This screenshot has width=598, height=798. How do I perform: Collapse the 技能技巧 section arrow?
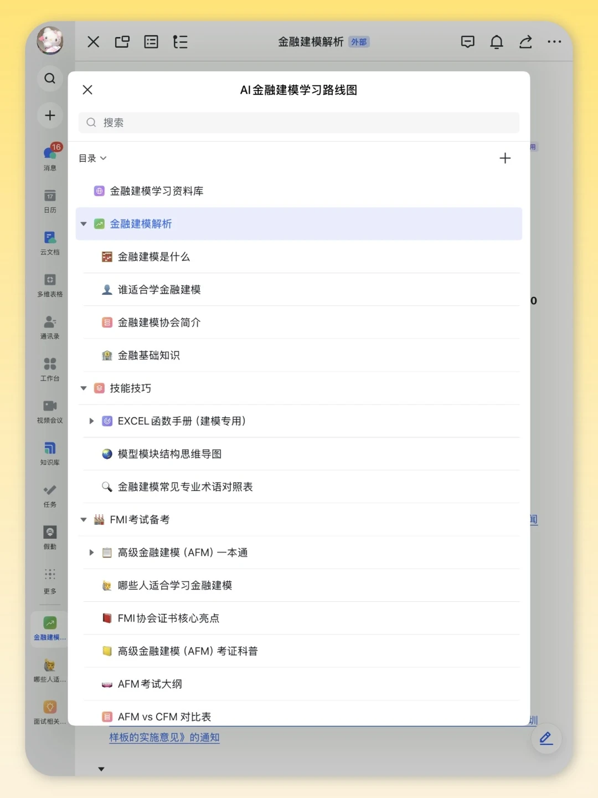pyautogui.click(x=84, y=388)
